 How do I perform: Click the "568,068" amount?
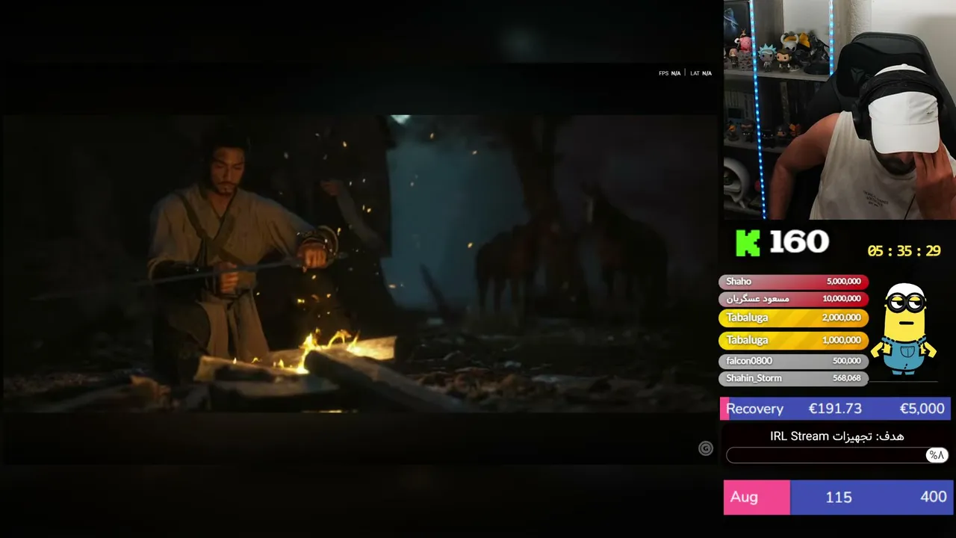(847, 378)
